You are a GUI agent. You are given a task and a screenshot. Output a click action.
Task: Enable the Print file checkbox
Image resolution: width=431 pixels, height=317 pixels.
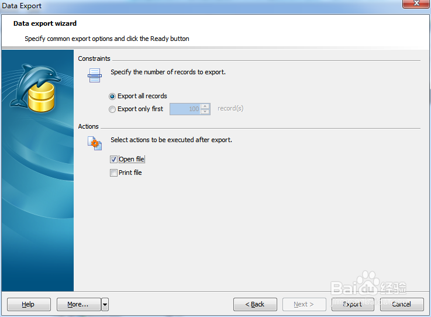point(113,173)
